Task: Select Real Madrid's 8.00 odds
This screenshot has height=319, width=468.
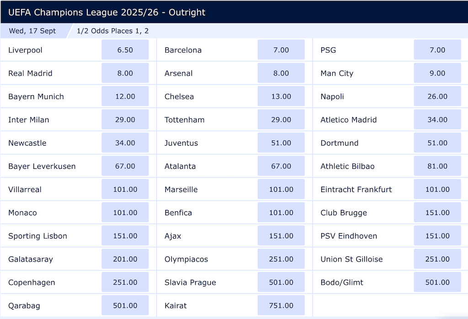Action: (125, 73)
